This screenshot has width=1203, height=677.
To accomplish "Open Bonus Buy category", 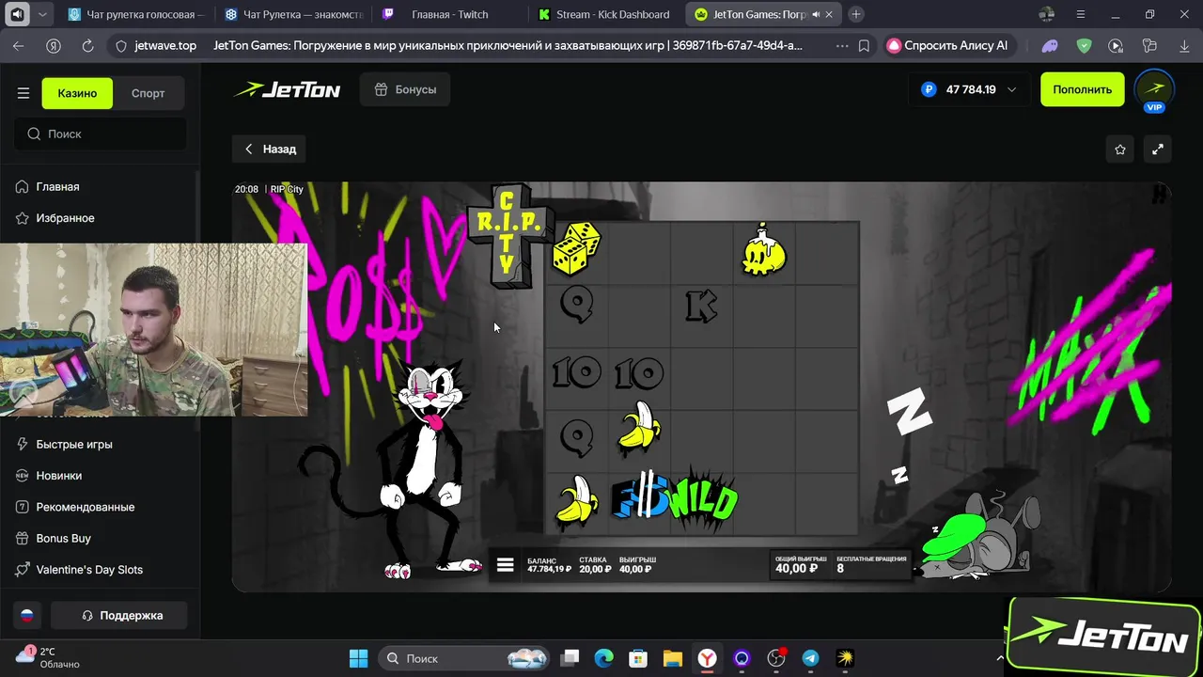I will click(x=64, y=538).
